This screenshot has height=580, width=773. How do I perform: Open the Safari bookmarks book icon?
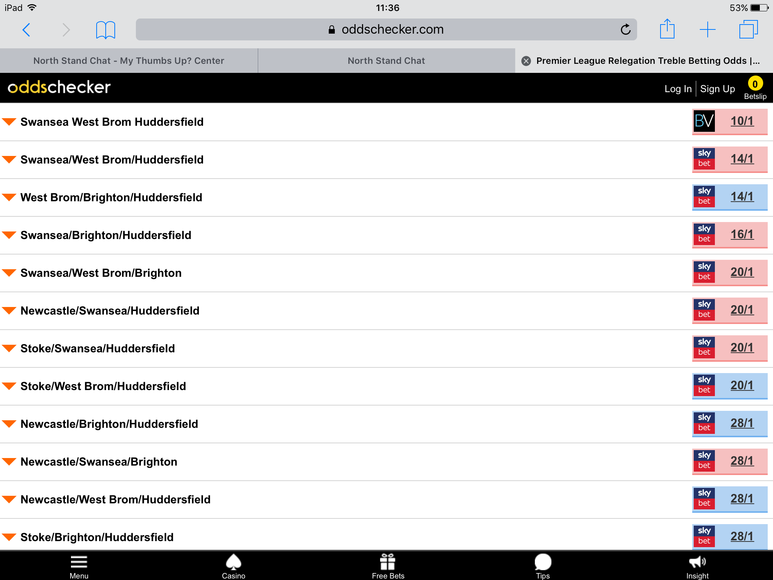tap(106, 30)
